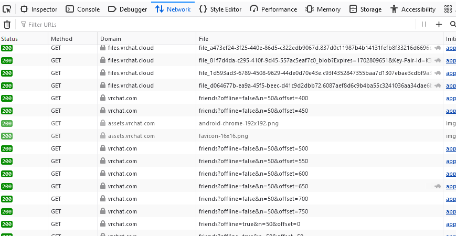Click lock icon for offline=true offset=0 row
456x236 pixels.
tap(103, 223)
